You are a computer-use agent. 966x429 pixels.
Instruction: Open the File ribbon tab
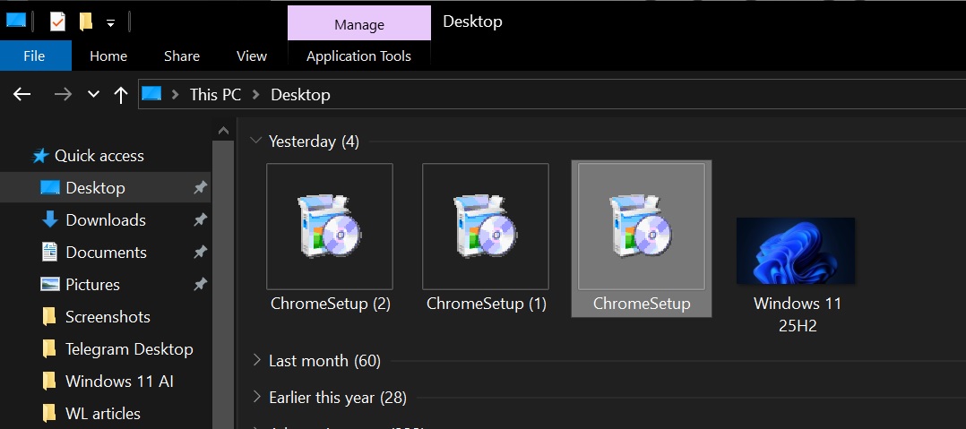coord(35,56)
